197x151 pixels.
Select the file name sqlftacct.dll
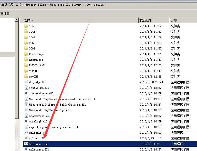(39, 149)
